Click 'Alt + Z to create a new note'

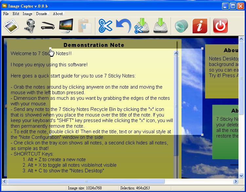57,160
